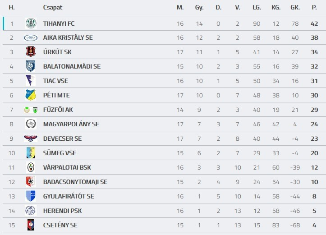The image size is (326, 235).
Task: Click the Devecser SE team logo
Action: click(x=31, y=138)
